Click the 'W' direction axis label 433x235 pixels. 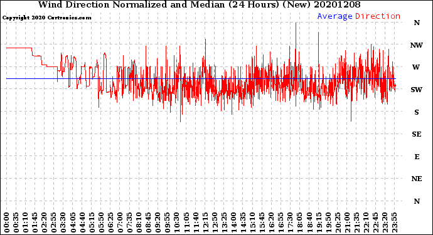[x=416, y=67]
